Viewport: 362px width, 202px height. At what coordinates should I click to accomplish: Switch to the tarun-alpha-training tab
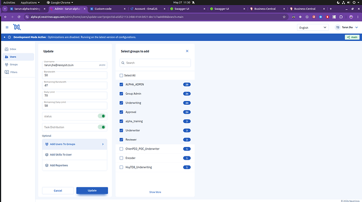[x=27, y=9]
